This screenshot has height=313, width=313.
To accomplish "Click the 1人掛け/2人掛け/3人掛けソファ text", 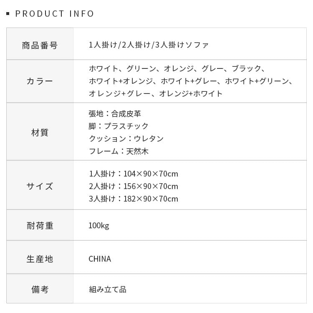I will coord(149,45).
